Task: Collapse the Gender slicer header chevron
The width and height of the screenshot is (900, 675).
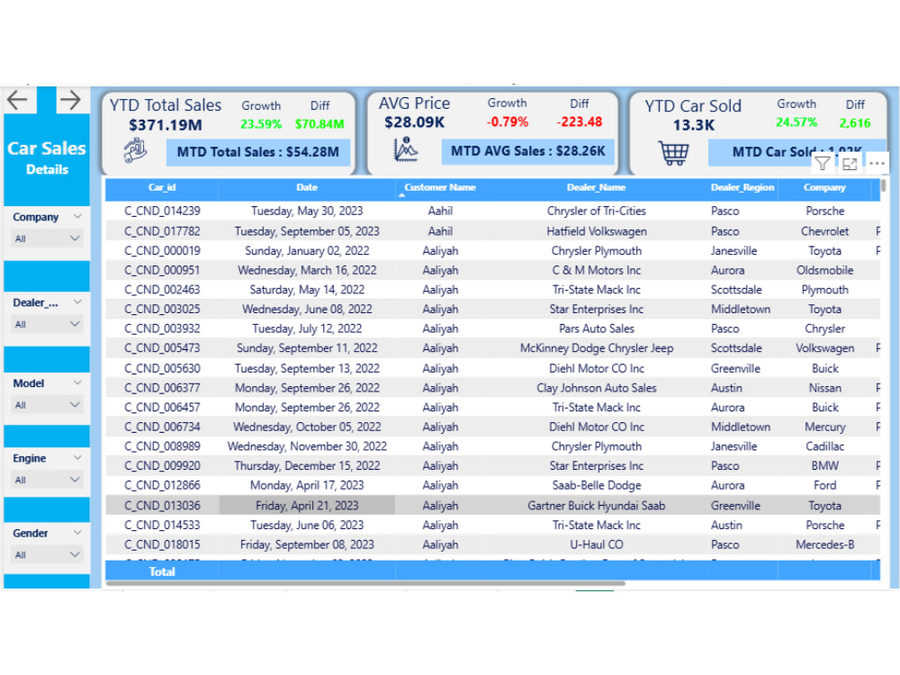Action: coord(77,533)
